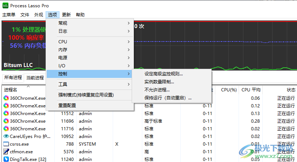The width and height of the screenshot is (297, 162).
Task: Click the Process Lasso Pro title bar icon
Action: (x=5, y=6)
